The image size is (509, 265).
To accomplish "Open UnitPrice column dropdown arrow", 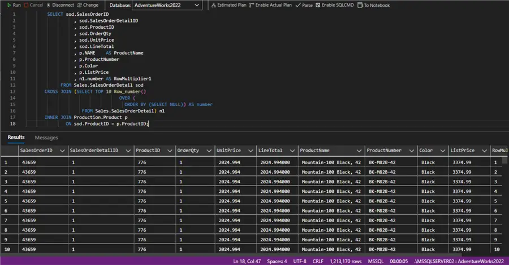I will 251,151.
